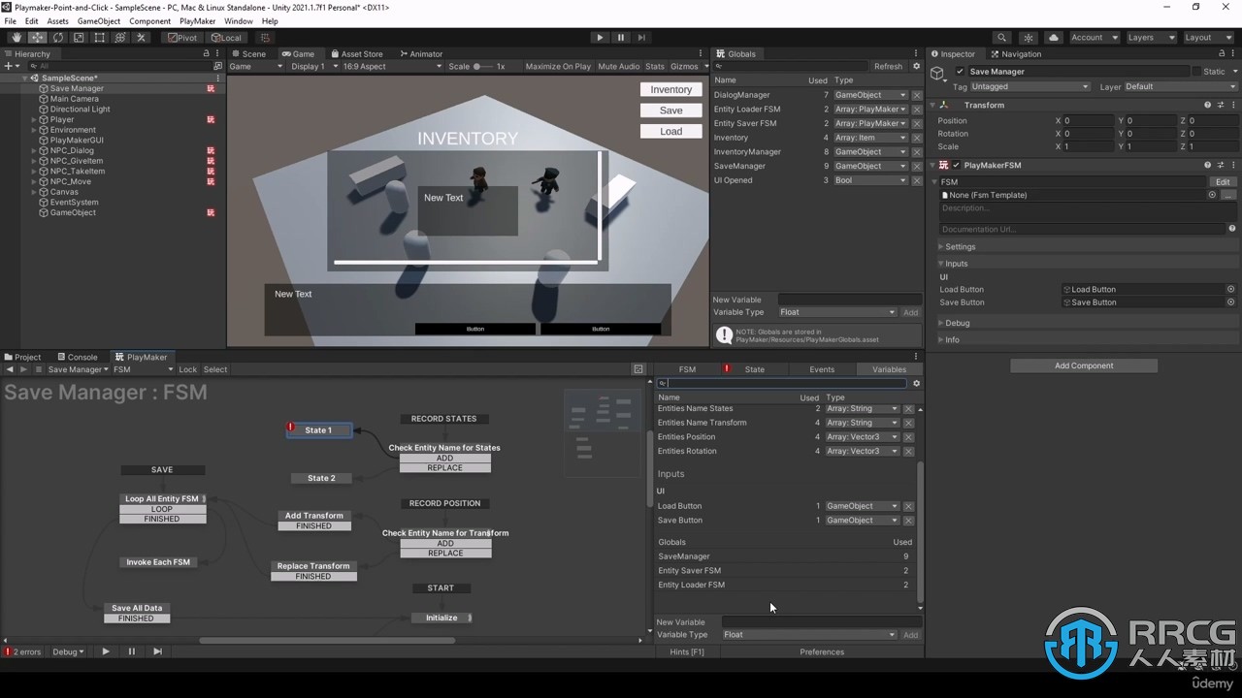1242x698 pixels.
Task: Open the Gizmos dropdown
Action: [687, 67]
